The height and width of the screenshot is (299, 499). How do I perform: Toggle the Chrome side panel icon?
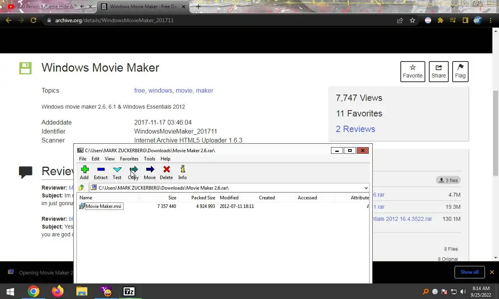tap(465, 20)
